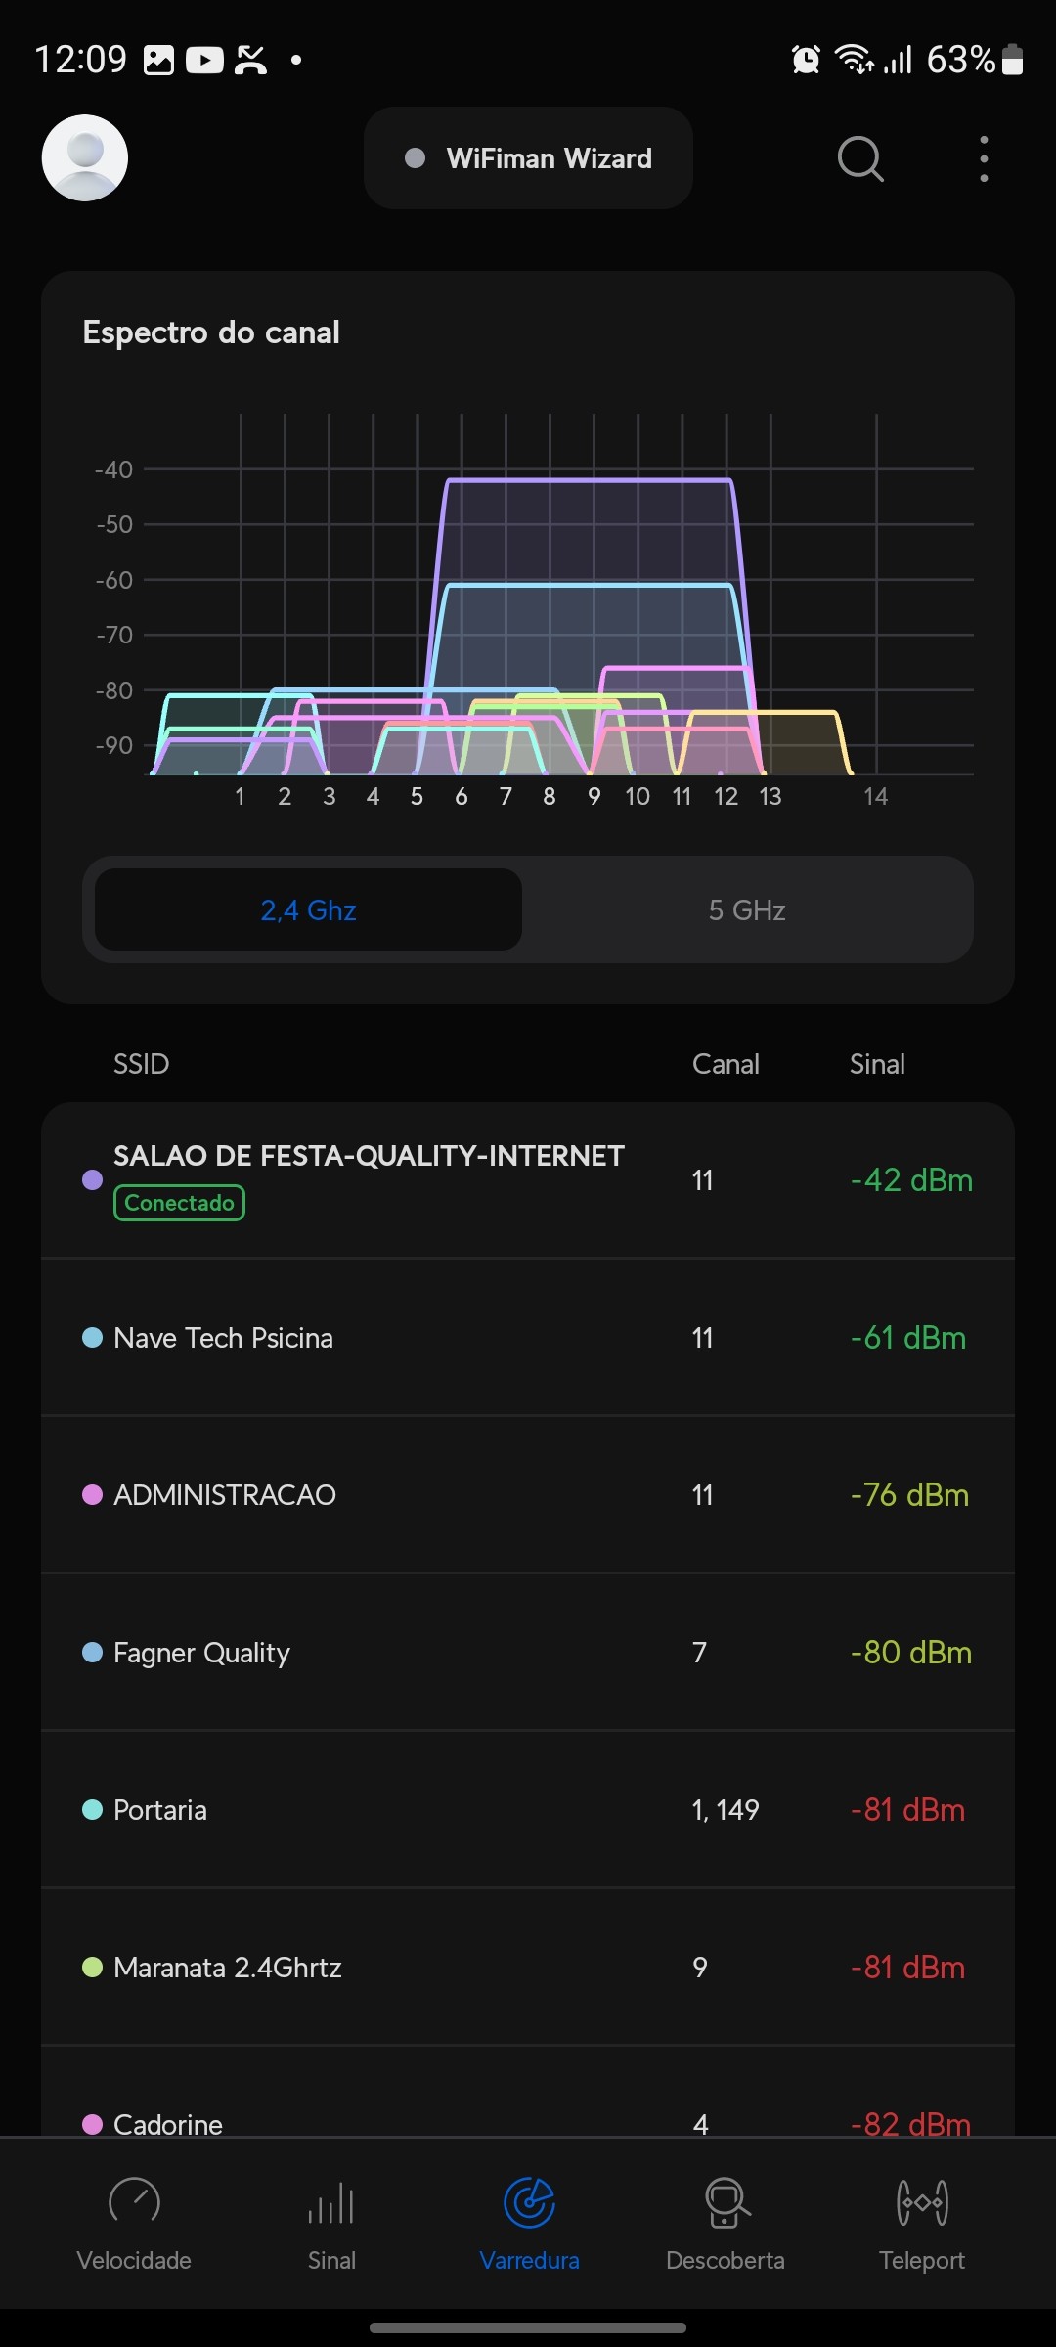Click the Canal column header
Image resolution: width=1056 pixels, height=2347 pixels.
pos(726,1064)
